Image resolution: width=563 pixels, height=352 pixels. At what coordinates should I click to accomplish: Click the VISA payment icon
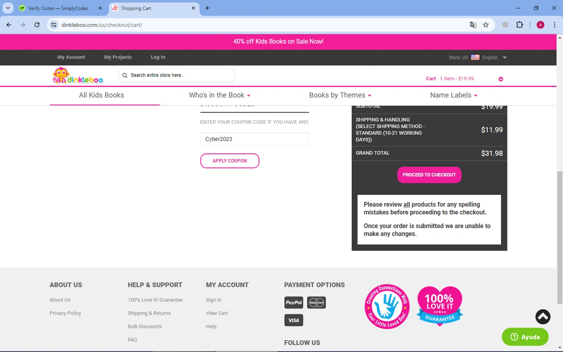[x=294, y=320]
